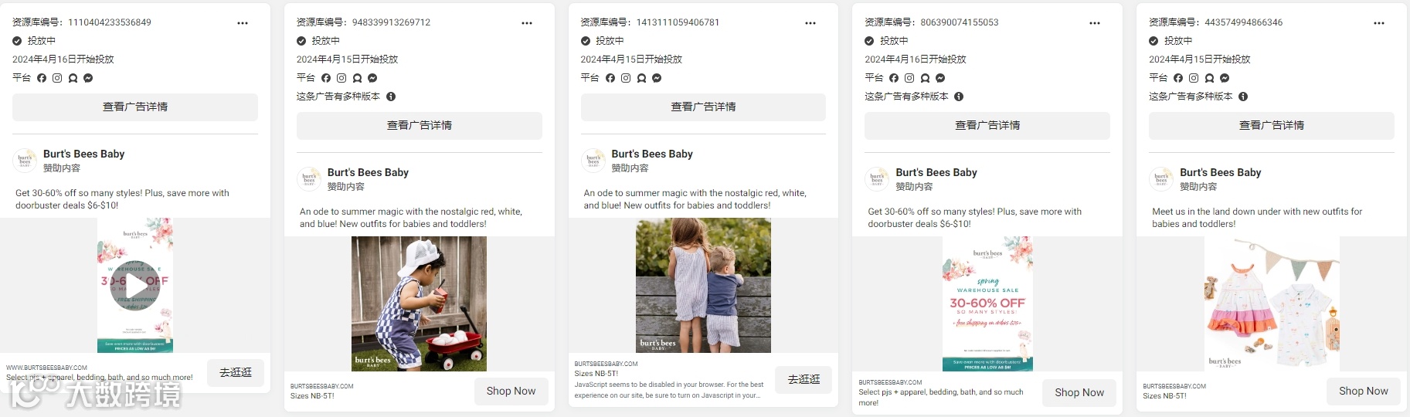Open three-dot menu for ad 1110404233536849

pyautogui.click(x=243, y=23)
